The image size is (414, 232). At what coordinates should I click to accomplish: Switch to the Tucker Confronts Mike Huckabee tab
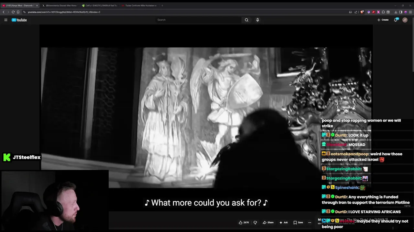coord(139,5)
